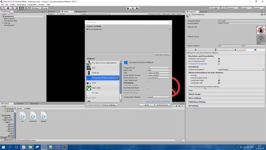Open the Windows settings tab in Inspector
266x150 pixels.
click(x=255, y=50)
